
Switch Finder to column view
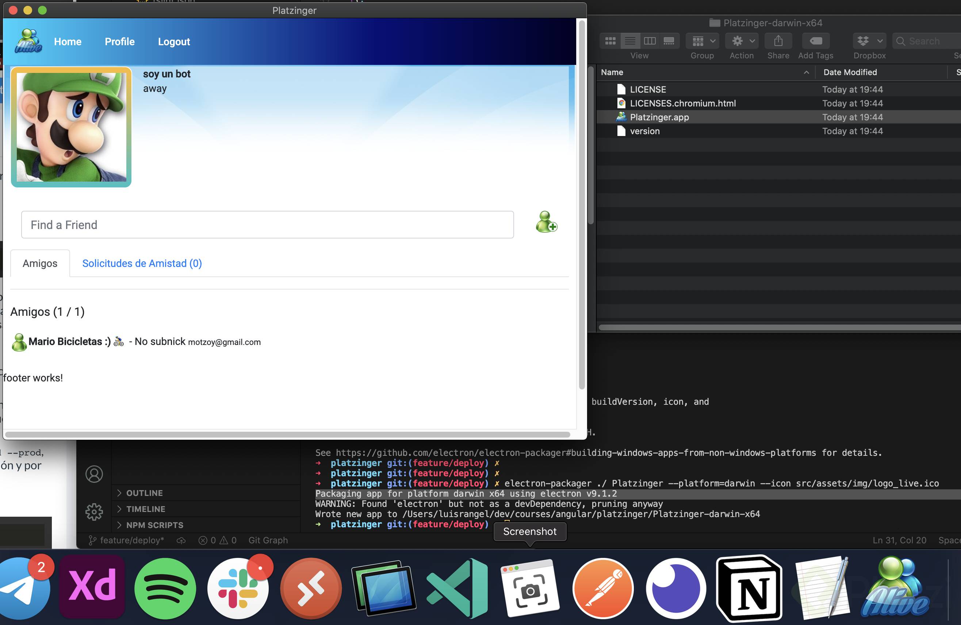(x=649, y=41)
